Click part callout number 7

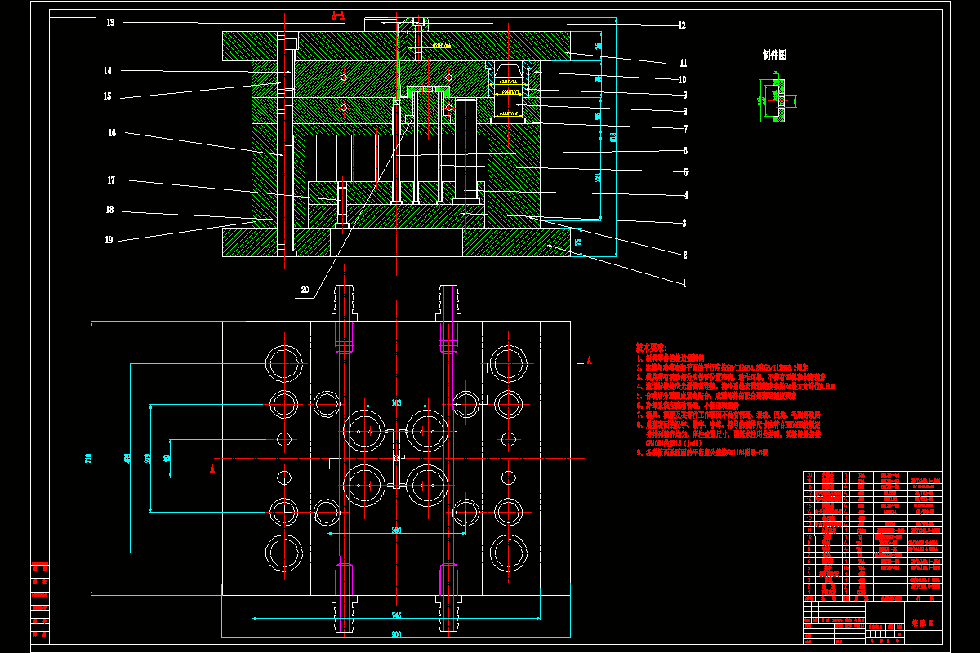coord(685,128)
